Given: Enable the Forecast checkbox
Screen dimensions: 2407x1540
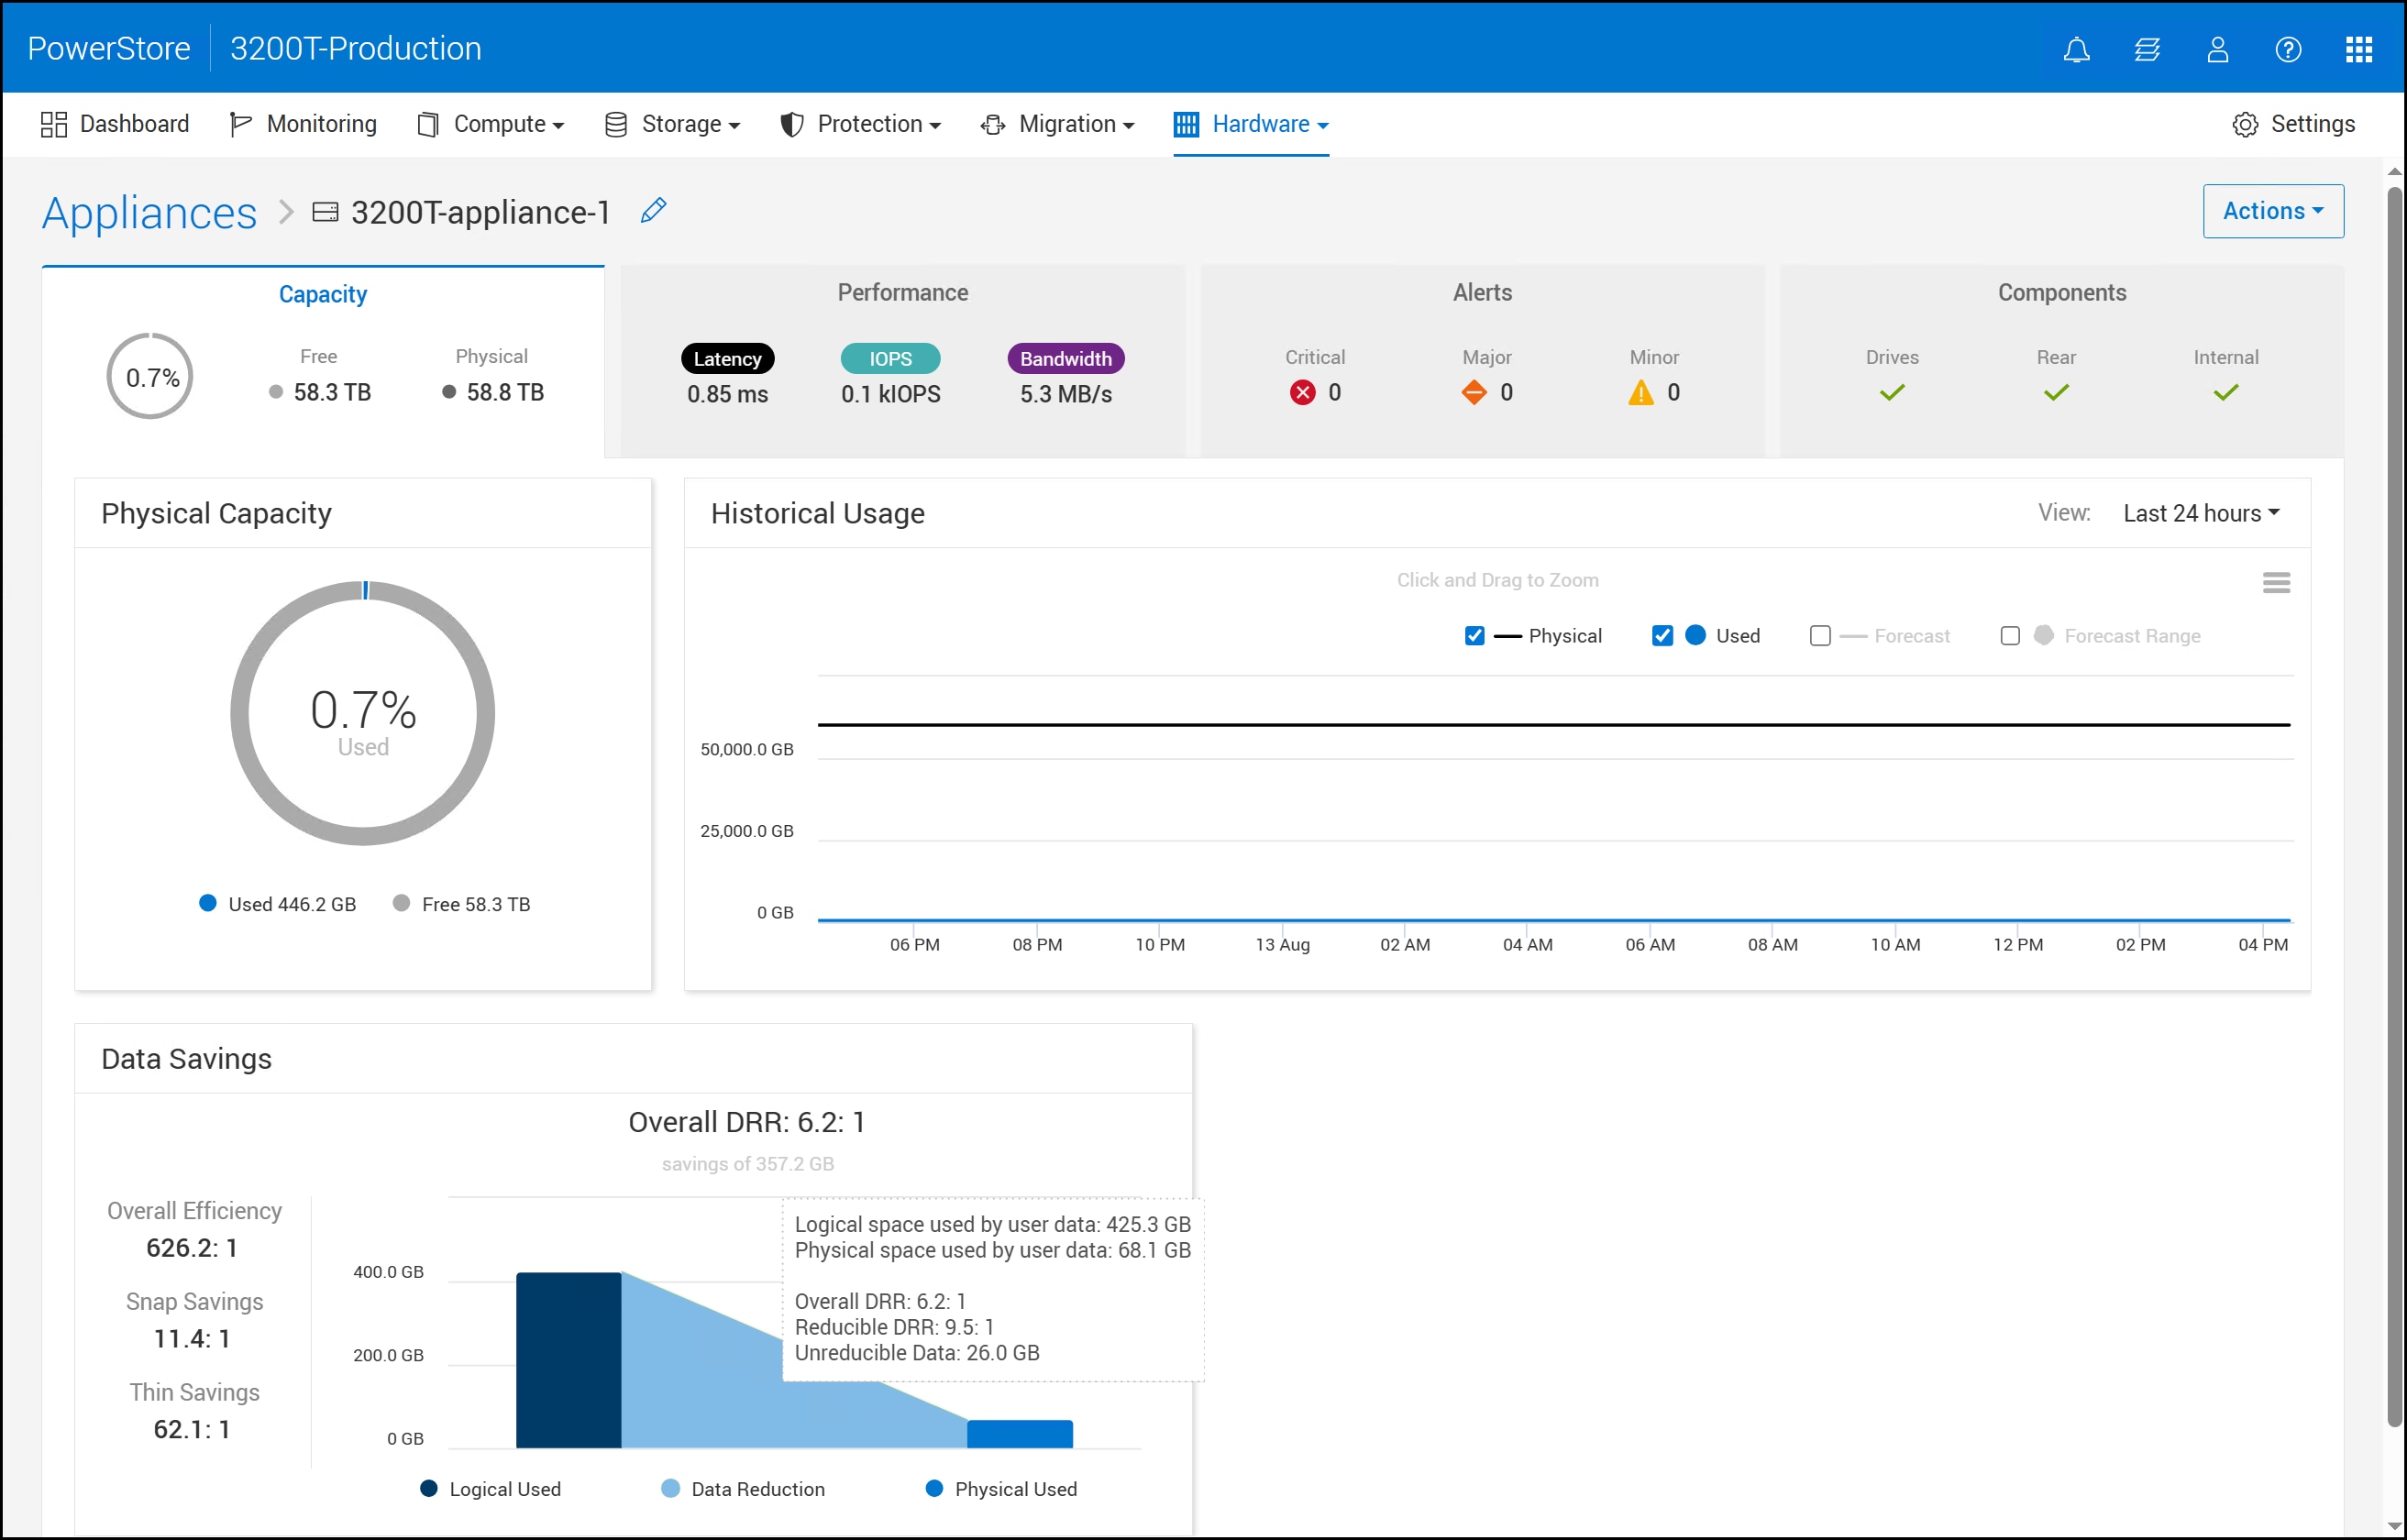Looking at the screenshot, I should coord(1820,636).
